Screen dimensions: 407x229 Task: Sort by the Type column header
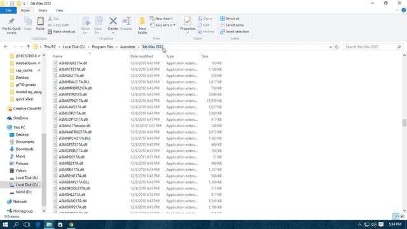click(x=183, y=57)
